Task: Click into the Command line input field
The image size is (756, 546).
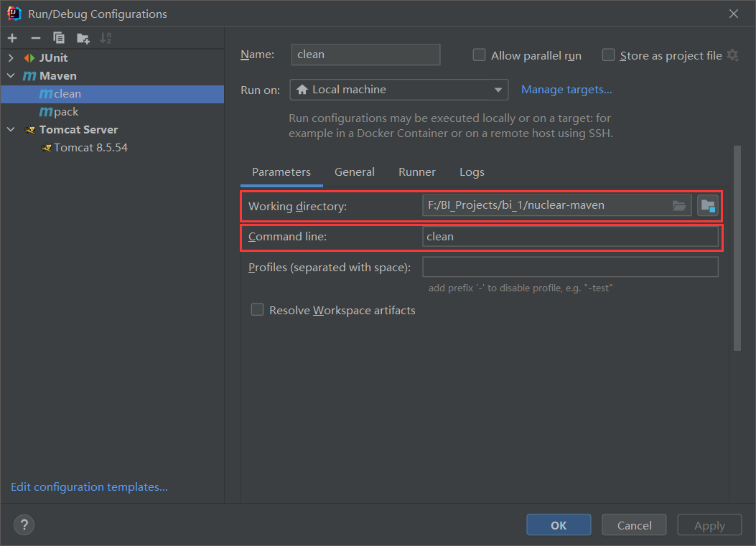Action: 570,237
